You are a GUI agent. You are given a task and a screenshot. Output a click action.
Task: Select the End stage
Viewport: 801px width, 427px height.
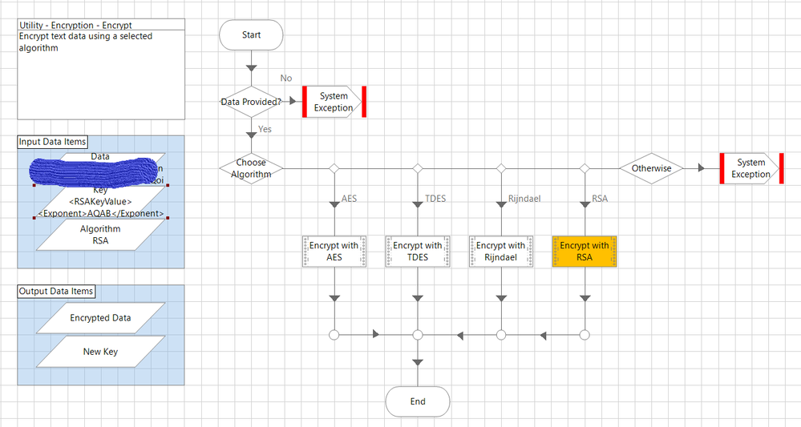click(x=418, y=401)
